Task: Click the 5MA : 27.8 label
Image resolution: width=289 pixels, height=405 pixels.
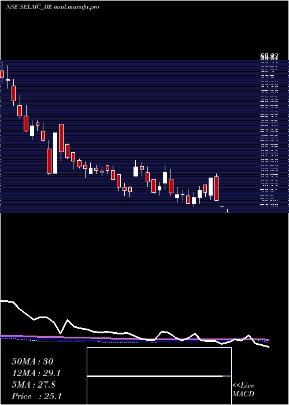Action: 34,385
